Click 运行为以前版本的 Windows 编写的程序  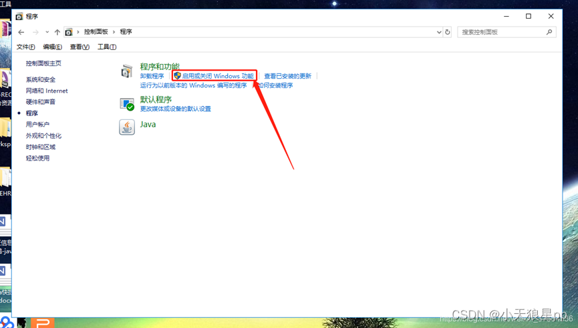(x=193, y=85)
